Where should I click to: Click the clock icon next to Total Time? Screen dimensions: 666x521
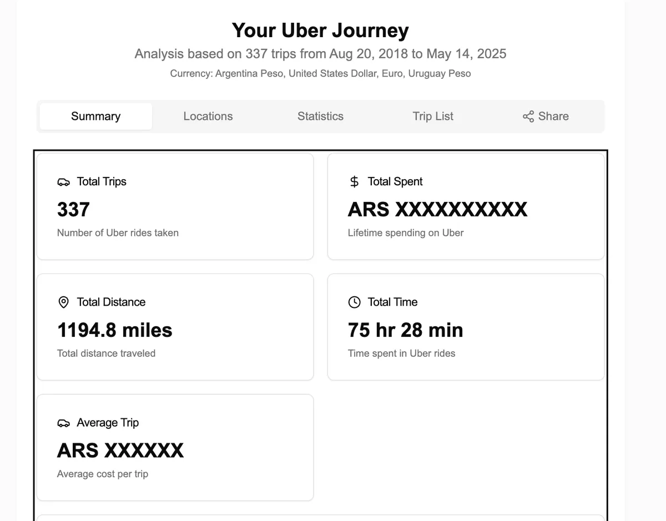(x=354, y=302)
